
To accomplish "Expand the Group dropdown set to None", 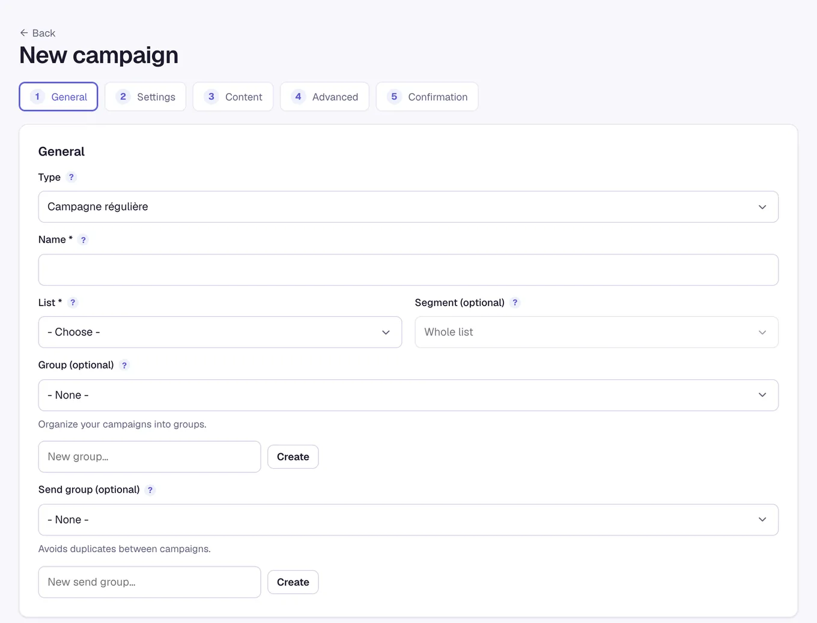I will tap(408, 395).
